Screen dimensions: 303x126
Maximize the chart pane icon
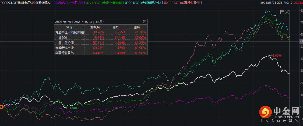click(x=282, y=12)
